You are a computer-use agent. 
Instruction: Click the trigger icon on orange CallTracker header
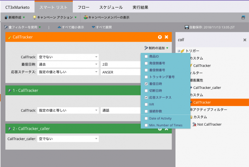tap(10, 38)
